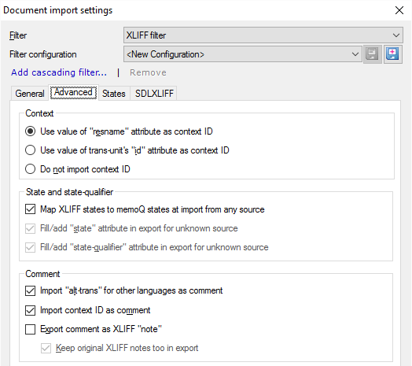Switch to the General tab
This screenshot has height=366, width=412.
[x=29, y=94]
